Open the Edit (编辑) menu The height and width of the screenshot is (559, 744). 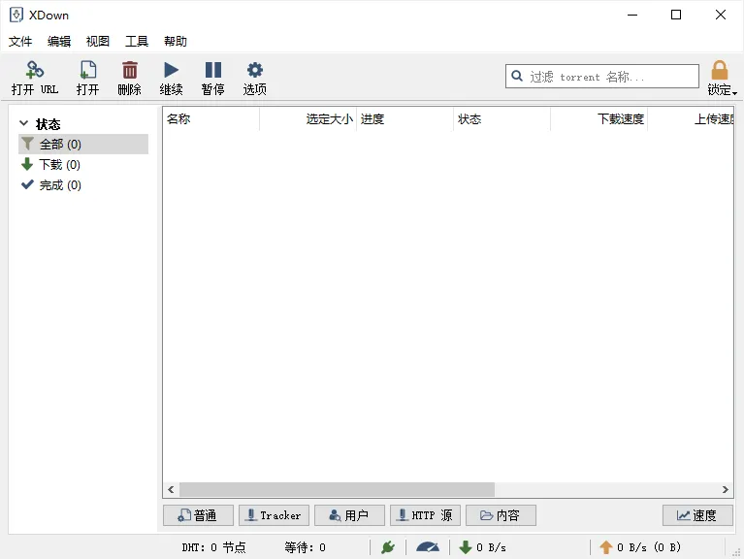tap(59, 42)
